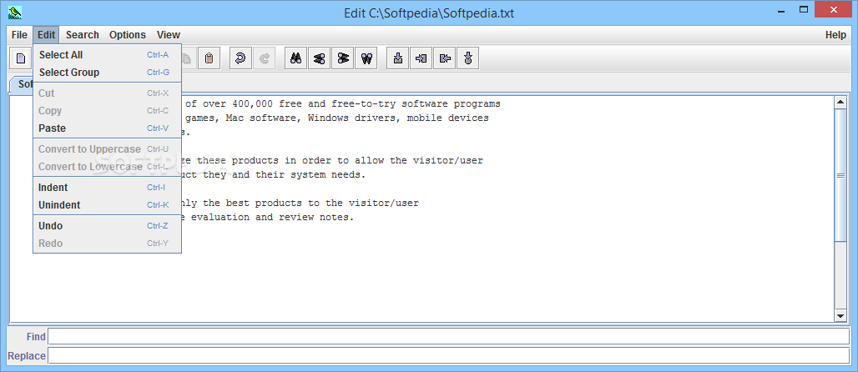Click the clipboard paste toolbar icon
The width and height of the screenshot is (858, 372).
(x=209, y=58)
